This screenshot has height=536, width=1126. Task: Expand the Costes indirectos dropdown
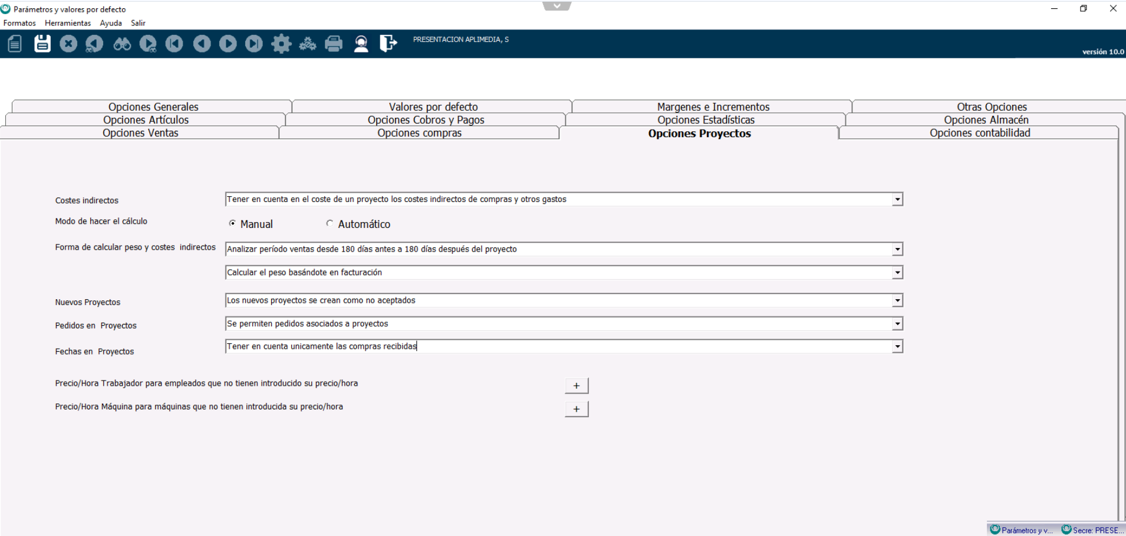pyautogui.click(x=897, y=200)
